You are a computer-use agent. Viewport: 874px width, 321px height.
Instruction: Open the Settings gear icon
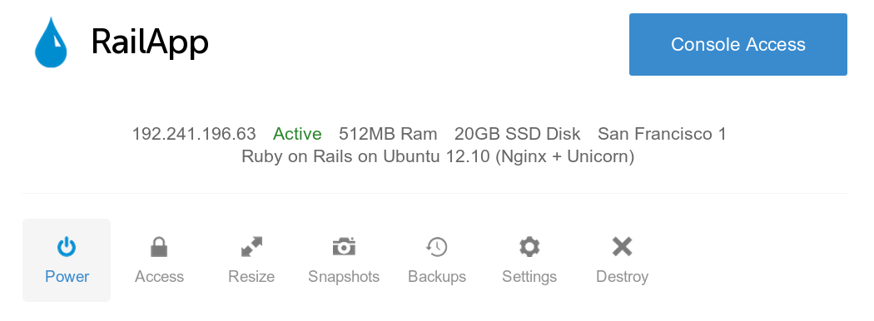[x=529, y=247]
